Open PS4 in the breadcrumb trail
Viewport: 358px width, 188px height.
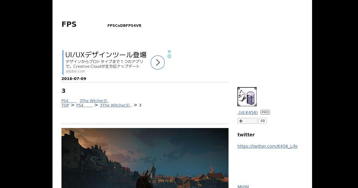[84, 105]
